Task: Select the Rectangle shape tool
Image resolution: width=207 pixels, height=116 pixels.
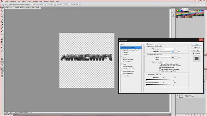Action: [2, 59]
